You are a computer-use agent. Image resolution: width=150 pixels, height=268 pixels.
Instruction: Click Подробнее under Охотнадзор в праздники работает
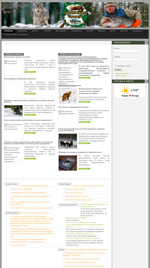30,94
